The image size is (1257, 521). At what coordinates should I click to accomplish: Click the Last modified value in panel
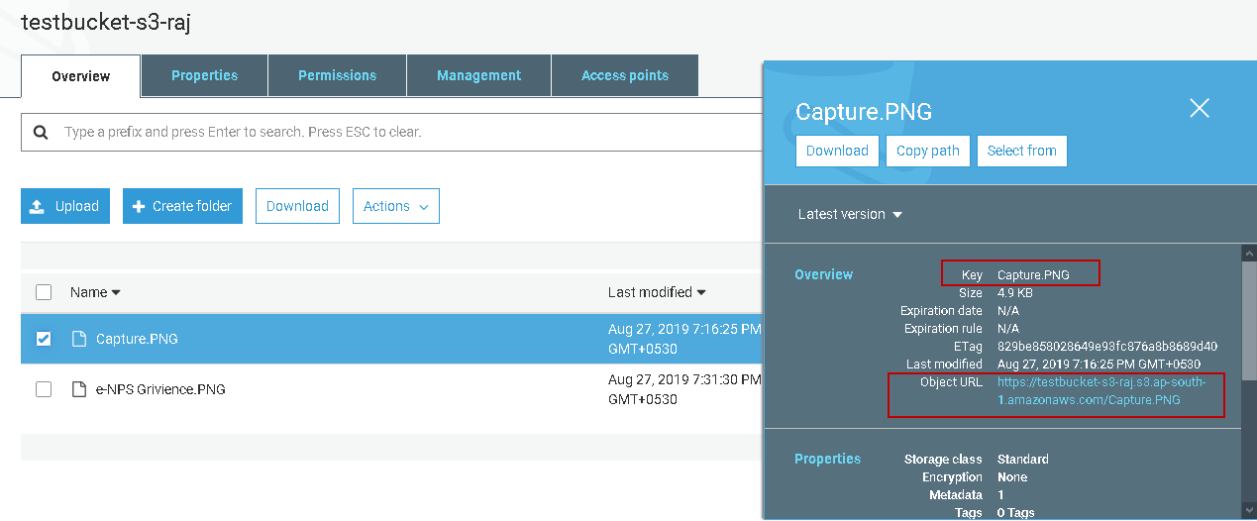1099,364
